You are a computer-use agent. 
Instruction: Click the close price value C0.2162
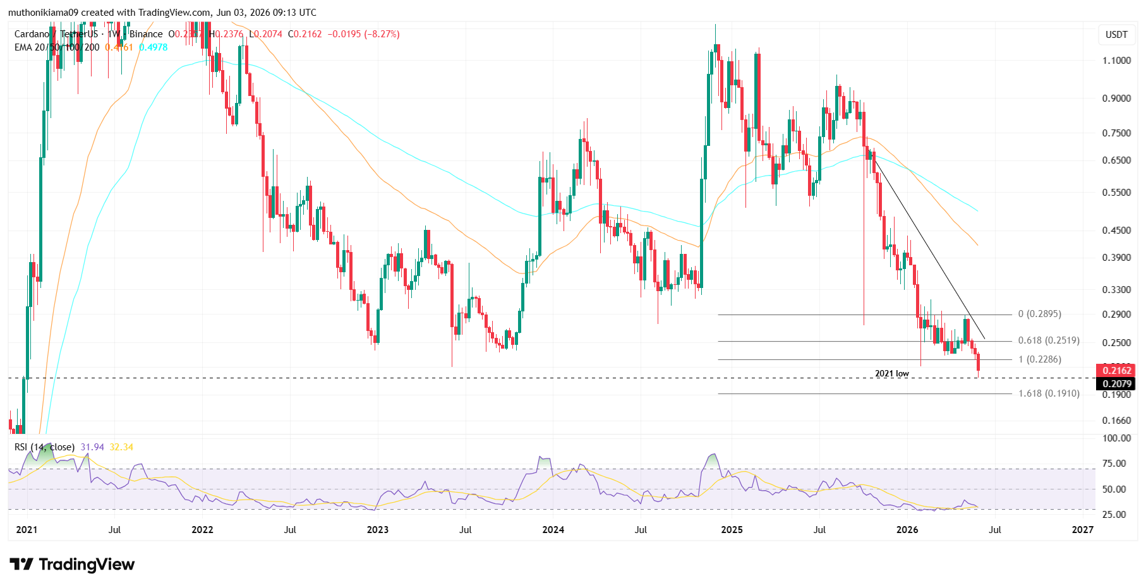[305, 34]
